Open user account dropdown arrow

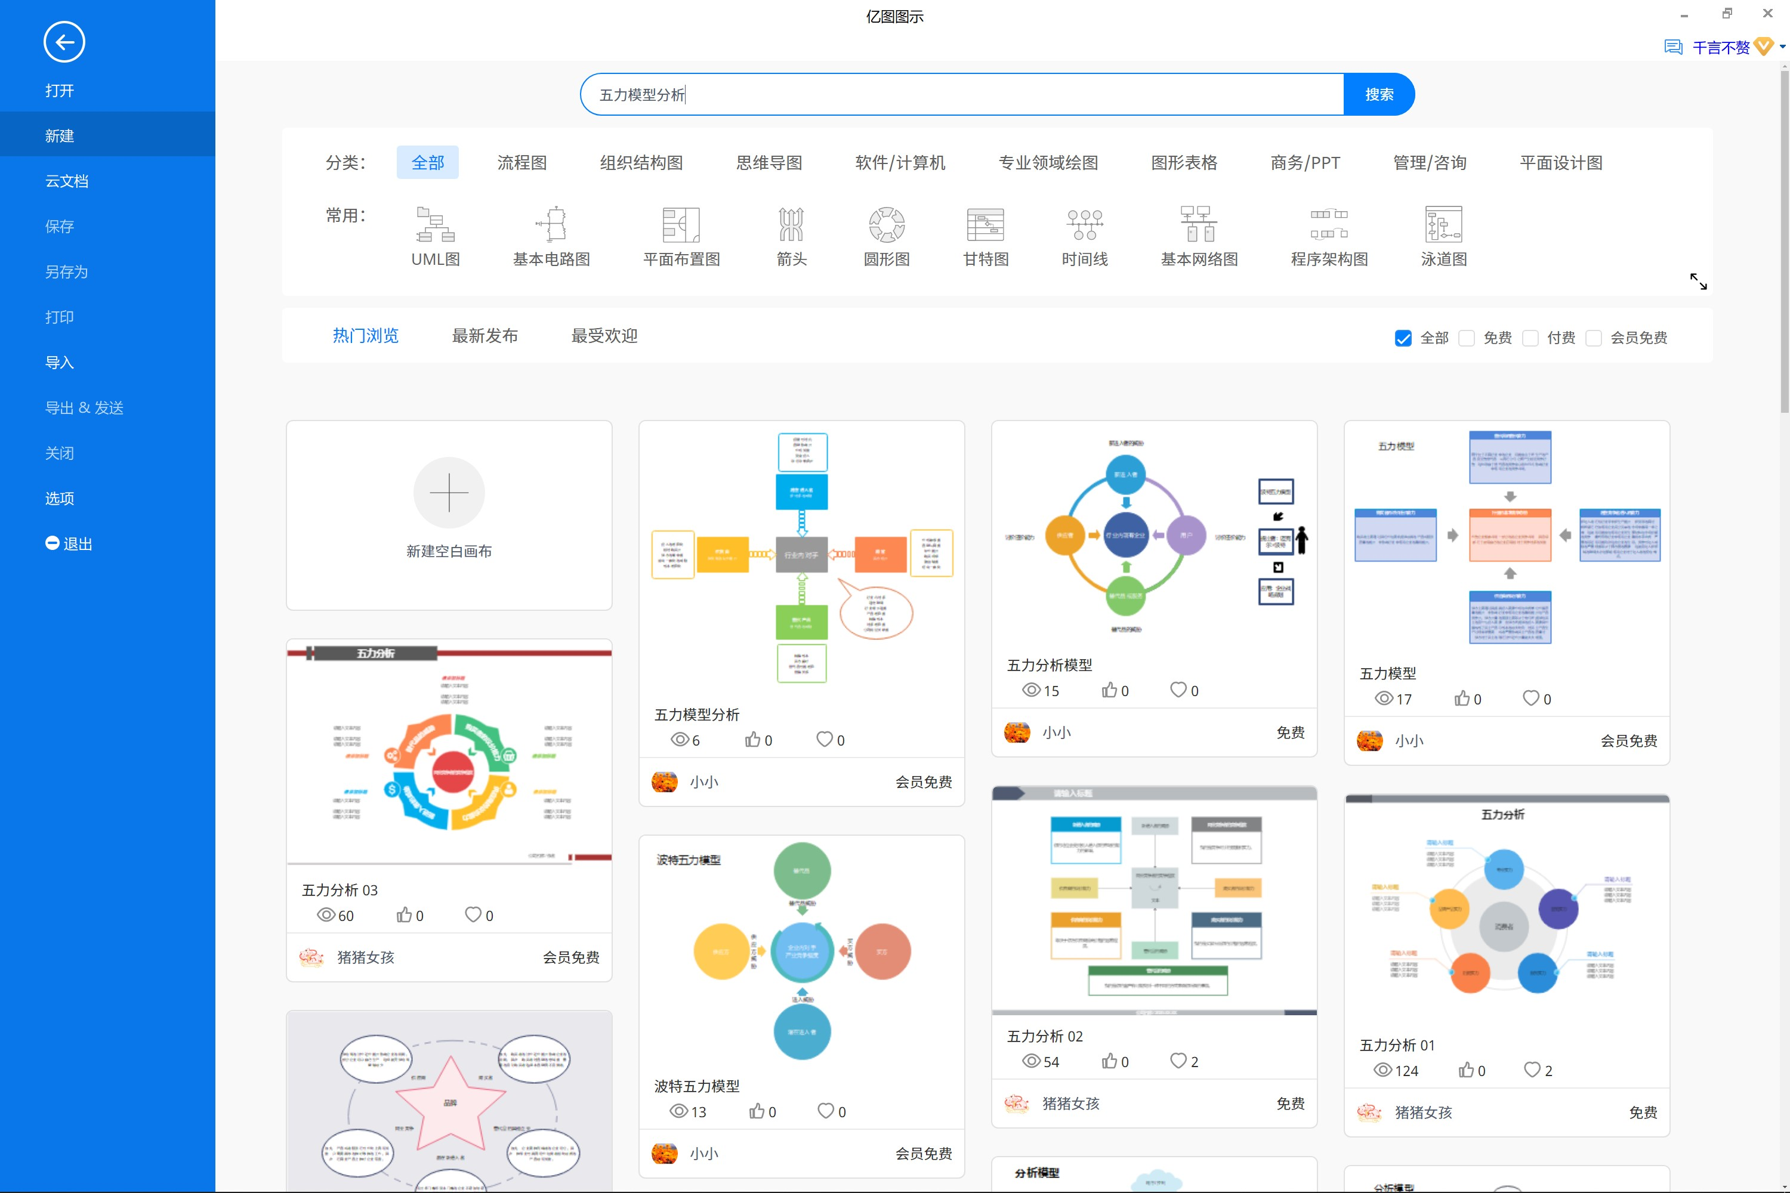click(x=1782, y=47)
